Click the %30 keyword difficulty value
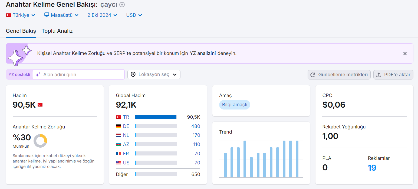This screenshot has height=189, width=418. click(22, 137)
